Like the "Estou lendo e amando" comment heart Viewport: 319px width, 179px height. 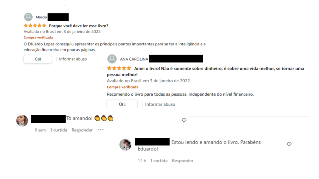coord(289,144)
